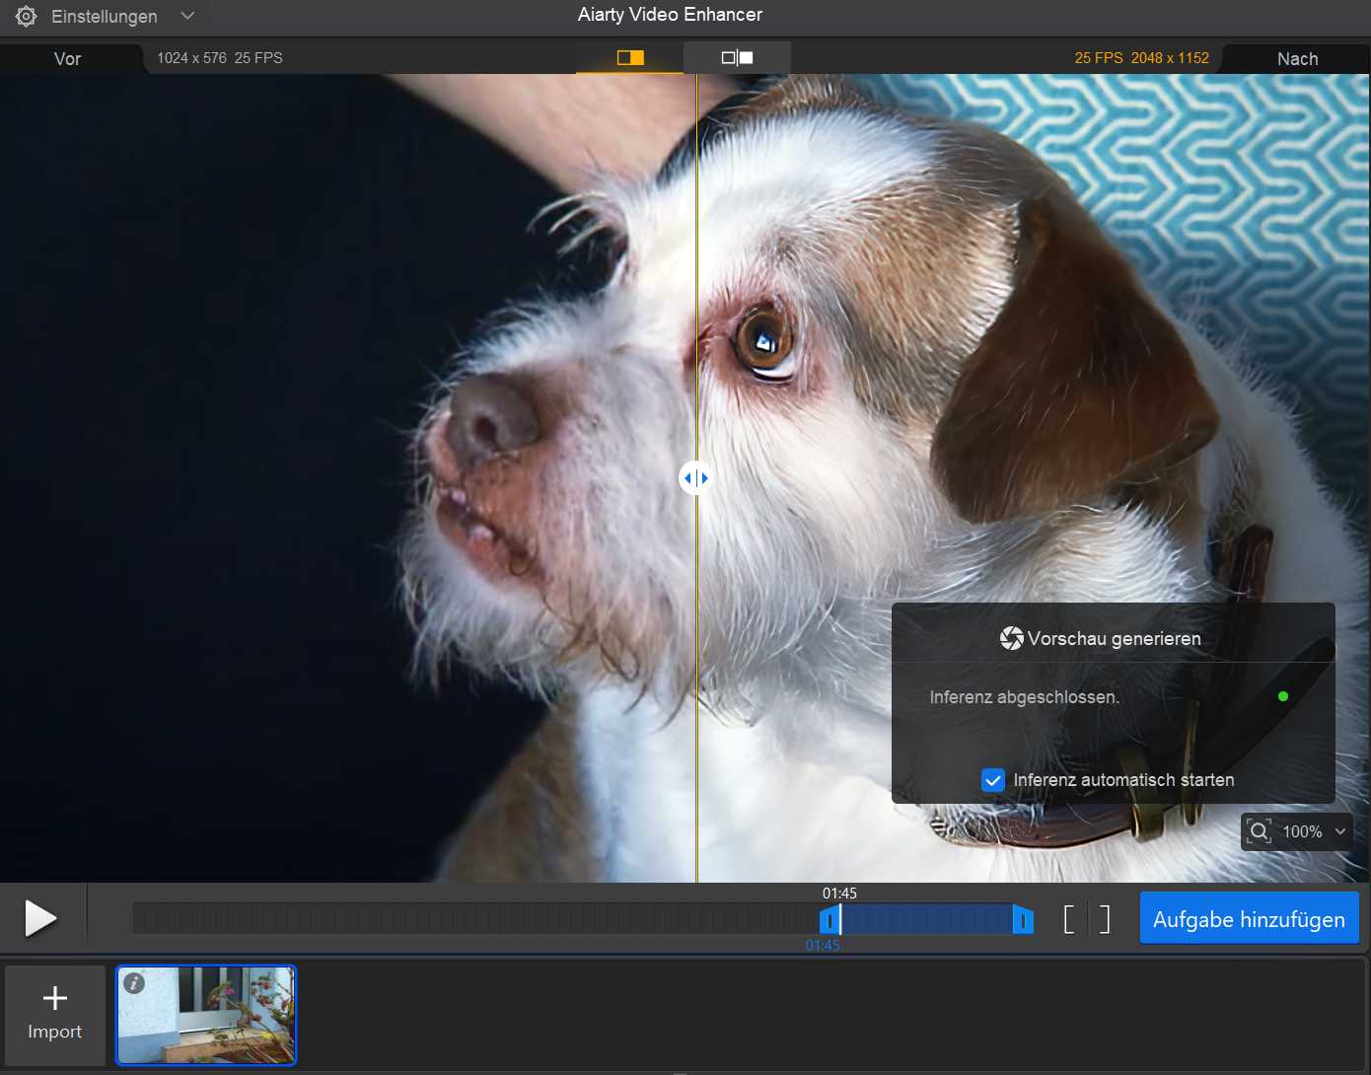Click the Vorschau generieren label

[1116, 638]
